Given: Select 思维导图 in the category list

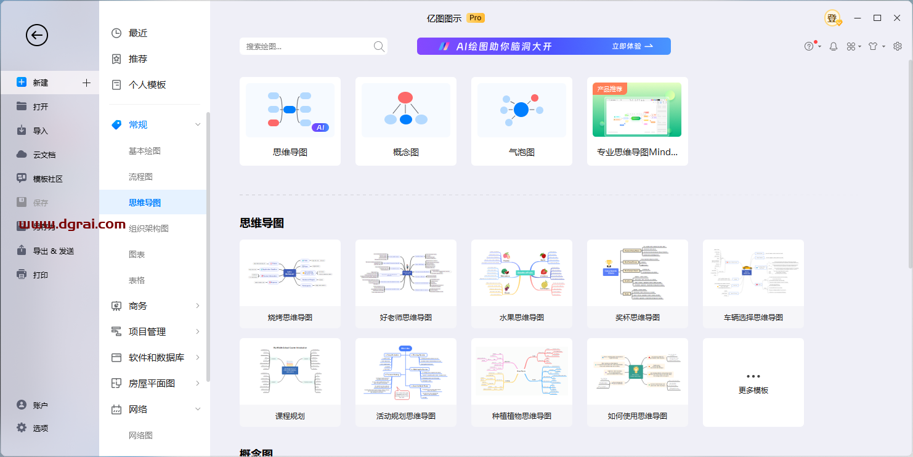Looking at the screenshot, I should point(153,203).
